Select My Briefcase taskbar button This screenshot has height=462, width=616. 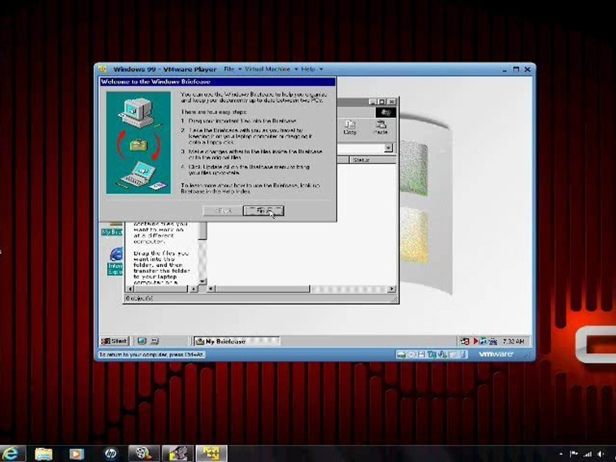[237, 341]
